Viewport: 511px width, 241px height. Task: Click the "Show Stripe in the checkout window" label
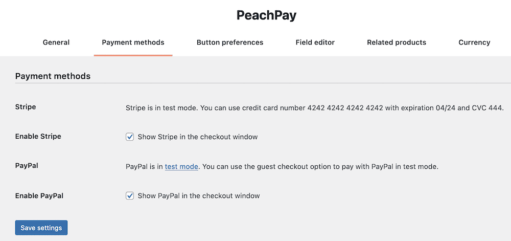(197, 137)
